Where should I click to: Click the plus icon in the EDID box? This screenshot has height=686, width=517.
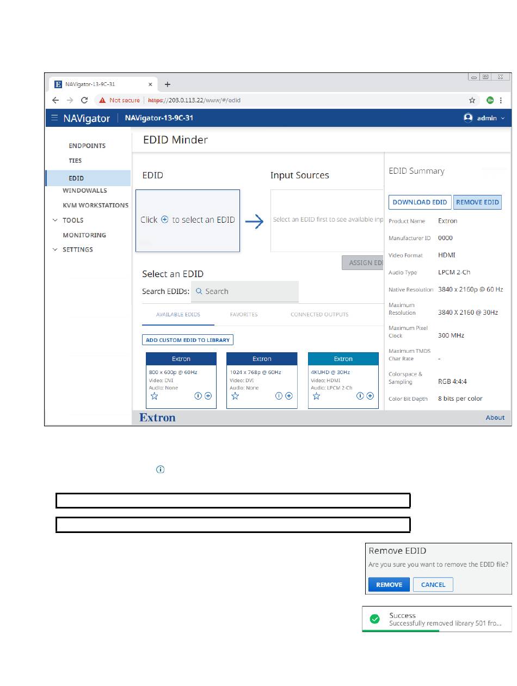[x=165, y=220]
